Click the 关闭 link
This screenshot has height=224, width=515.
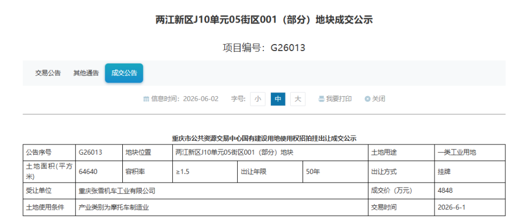(378, 99)
